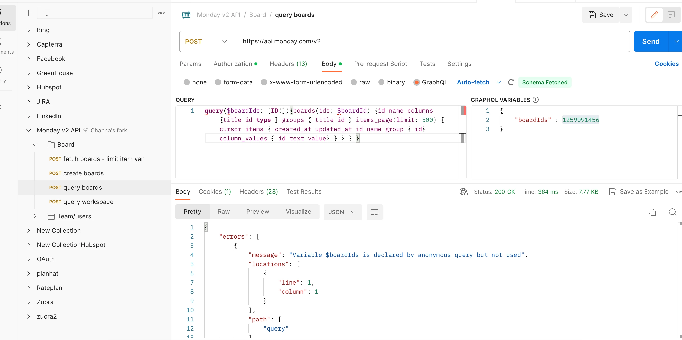The image size is (682, 340).
Task: Click the Board folder icon
Action: click(x=51, y=144)
